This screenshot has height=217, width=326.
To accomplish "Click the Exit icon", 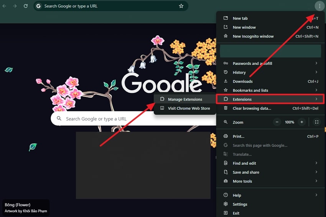I will [x=226, y=213].
